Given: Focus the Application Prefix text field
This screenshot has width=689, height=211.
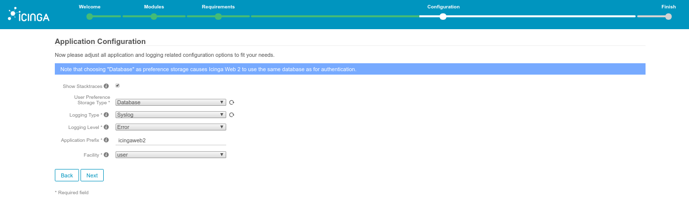Looking at the screenshot, I should (x=170, y=140).
